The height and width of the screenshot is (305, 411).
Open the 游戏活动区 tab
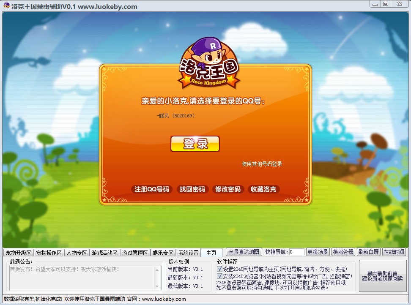click(x=104, y=253)
